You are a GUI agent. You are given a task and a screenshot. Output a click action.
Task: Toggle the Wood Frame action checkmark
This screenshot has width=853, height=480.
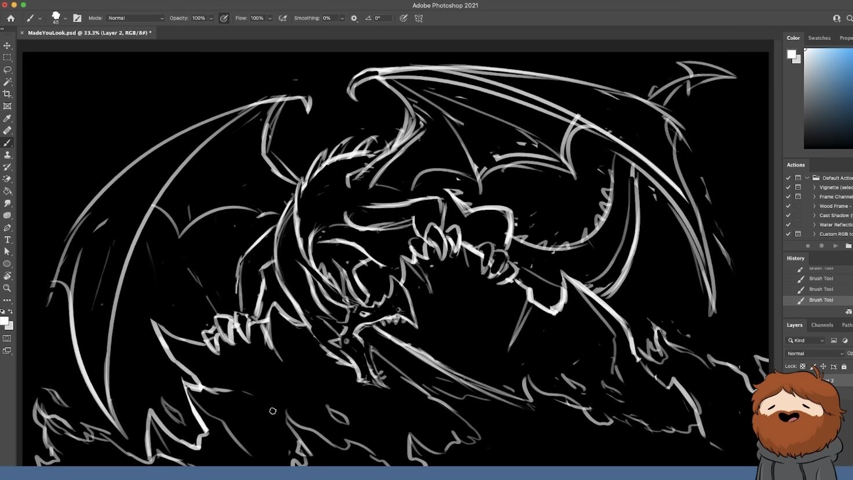click(788, 206)
